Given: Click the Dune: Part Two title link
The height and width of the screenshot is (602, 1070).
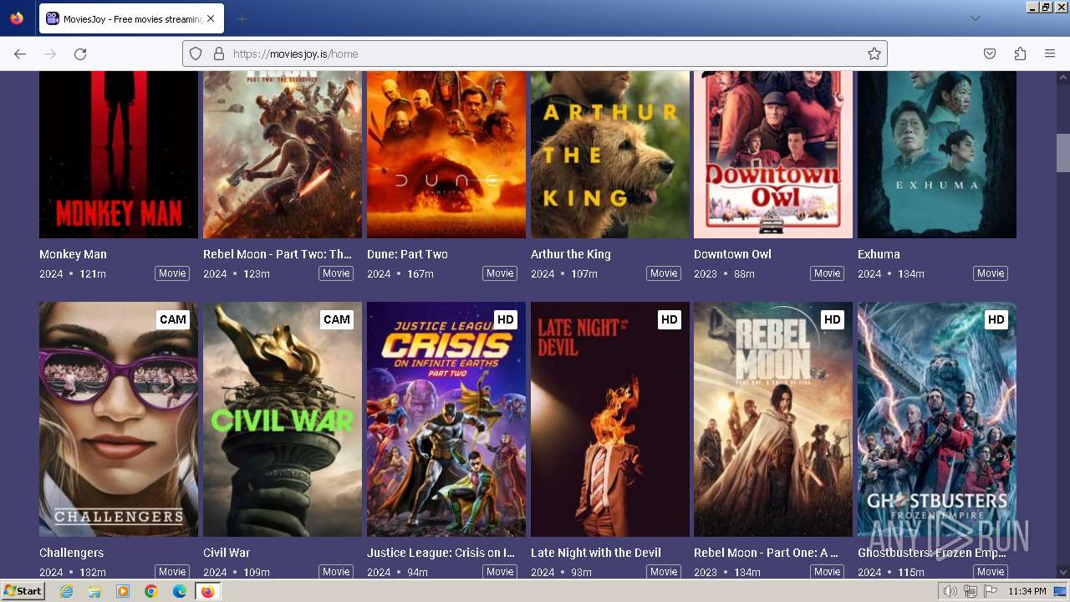Looking at the screenshot, I should tap(407, 254).
